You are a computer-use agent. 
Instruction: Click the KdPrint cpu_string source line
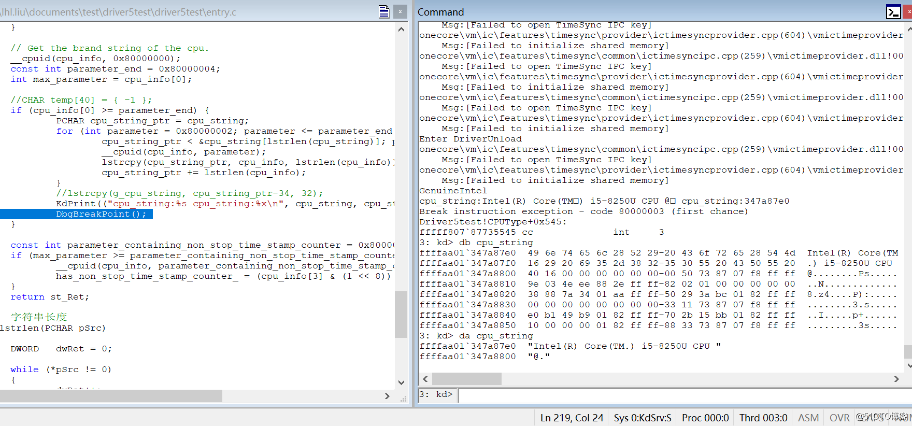point(225,204)
